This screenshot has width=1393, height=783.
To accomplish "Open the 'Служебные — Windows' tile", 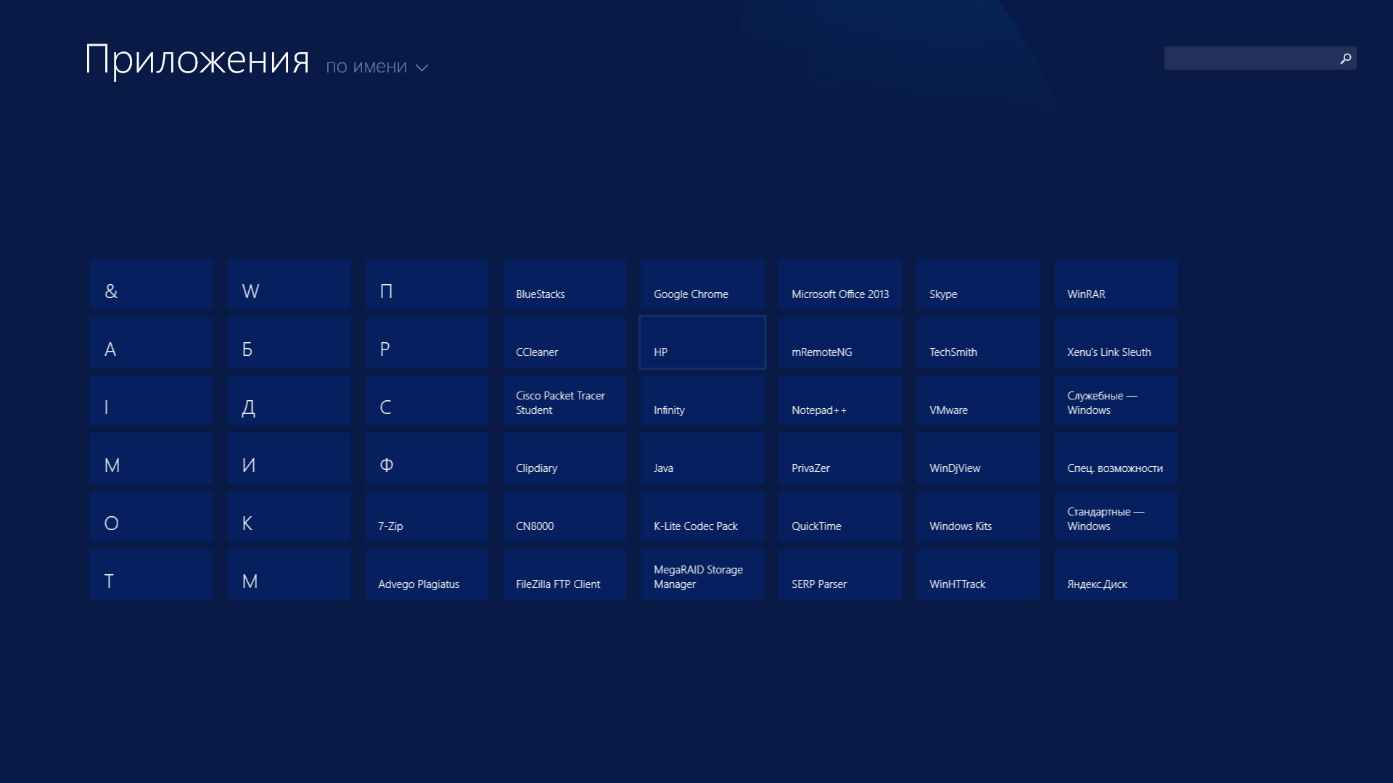I will [x=1116, y=400].
